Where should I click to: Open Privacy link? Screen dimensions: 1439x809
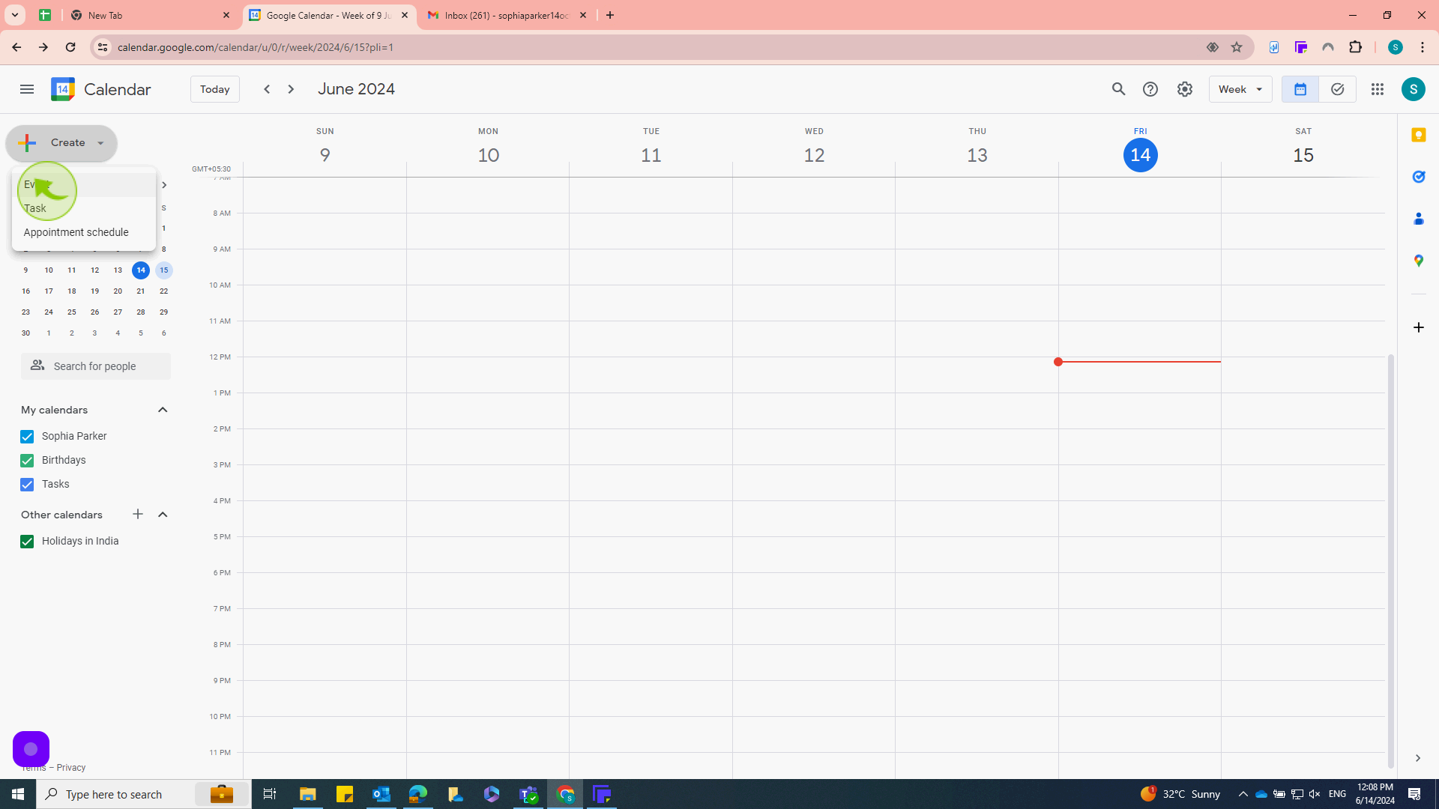pos(71,768)
